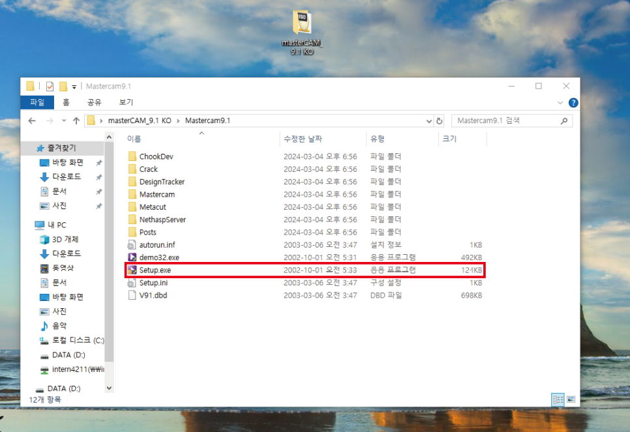Click the search magnifier icon
Viewport: 630px width, 432px height.
pos(564,121)
